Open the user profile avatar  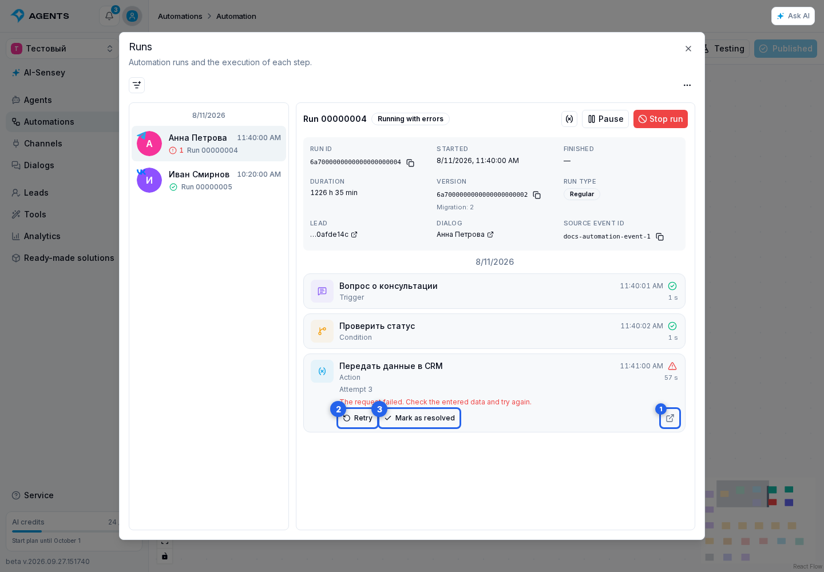pos(132,16)
